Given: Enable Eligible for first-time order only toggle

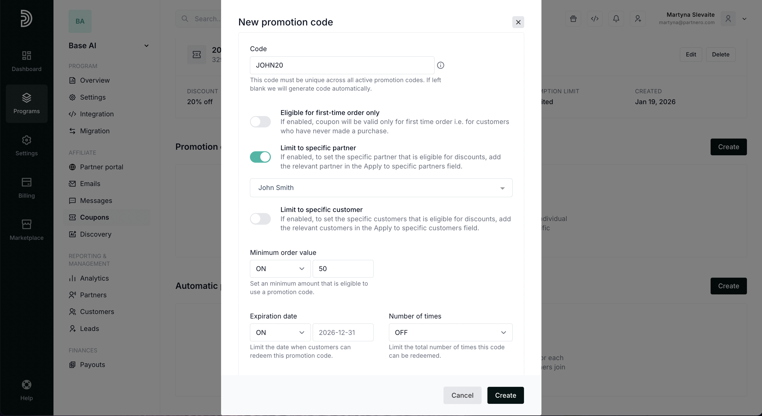Looking at the screenshot, I should tap(260, 122).
